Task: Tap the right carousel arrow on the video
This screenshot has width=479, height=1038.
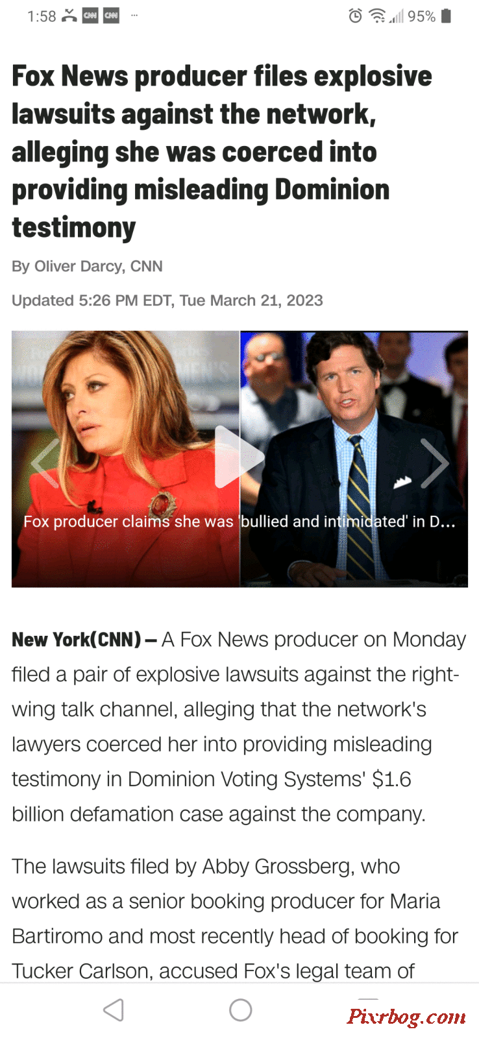Action: pyautogui.click(x=435, y=463)
